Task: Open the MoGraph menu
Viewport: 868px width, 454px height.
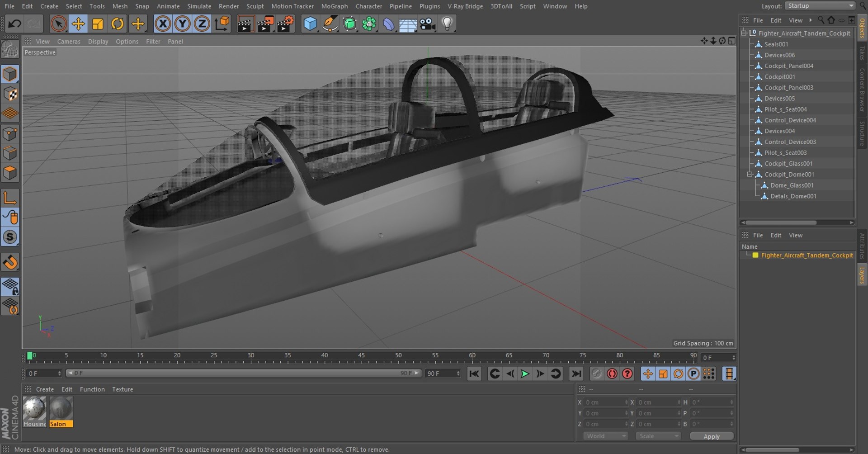Action: coord(334,6)
